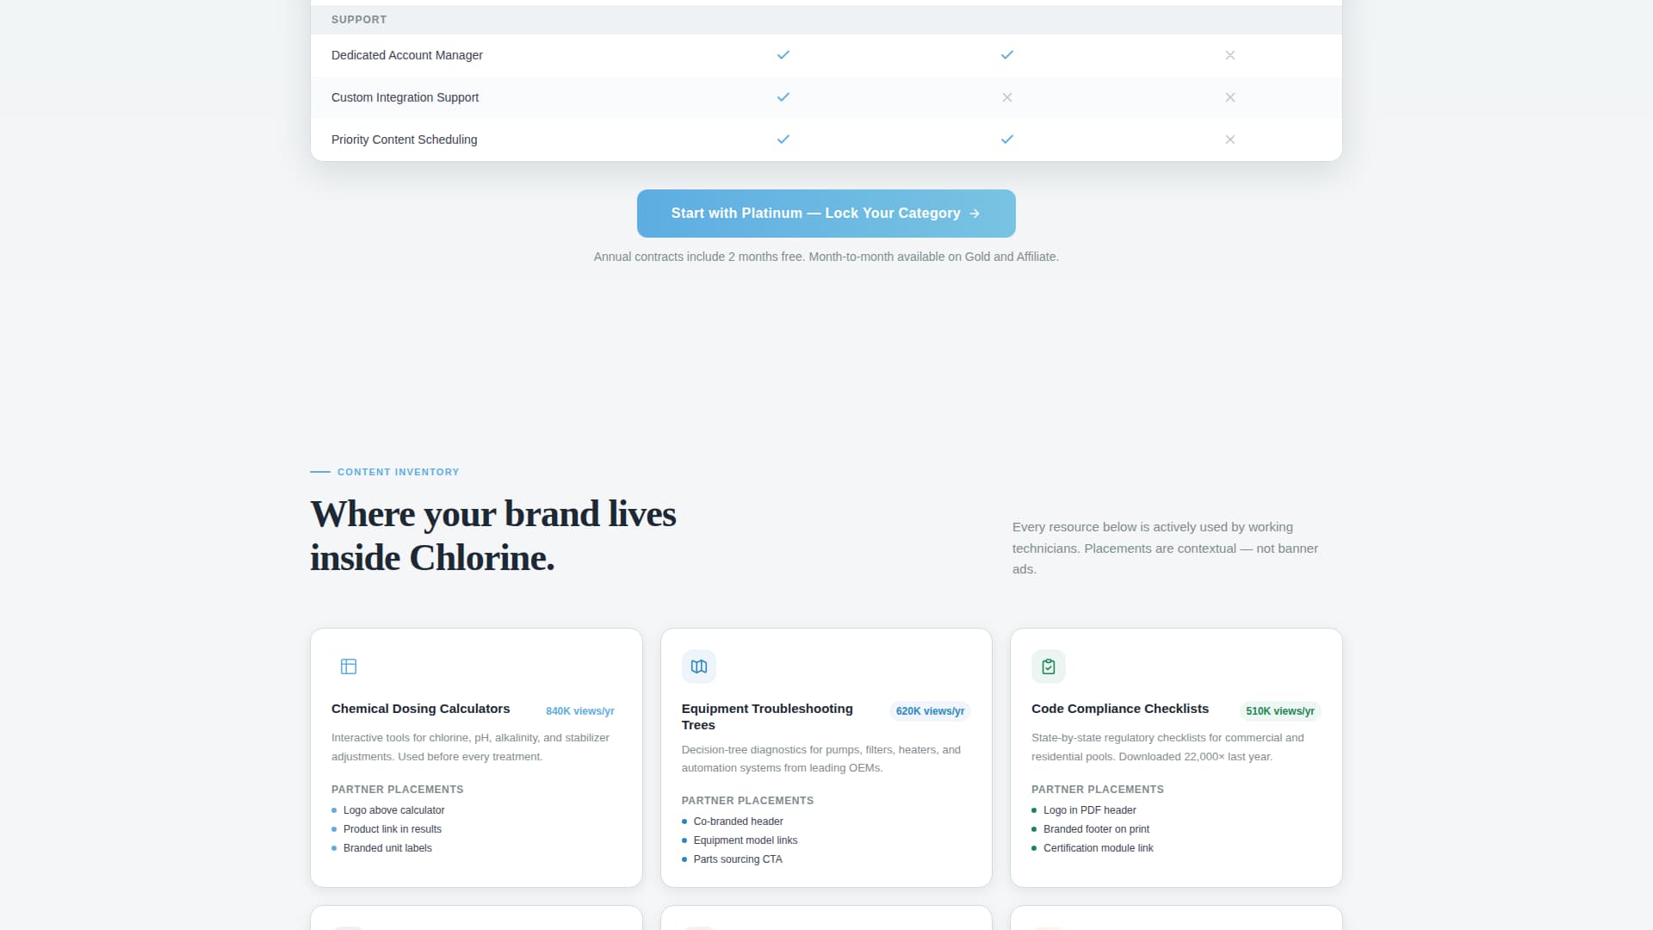Click 'Co-branded header' placement item
The height and width of the screenshot is (930, 1653).
738,821
